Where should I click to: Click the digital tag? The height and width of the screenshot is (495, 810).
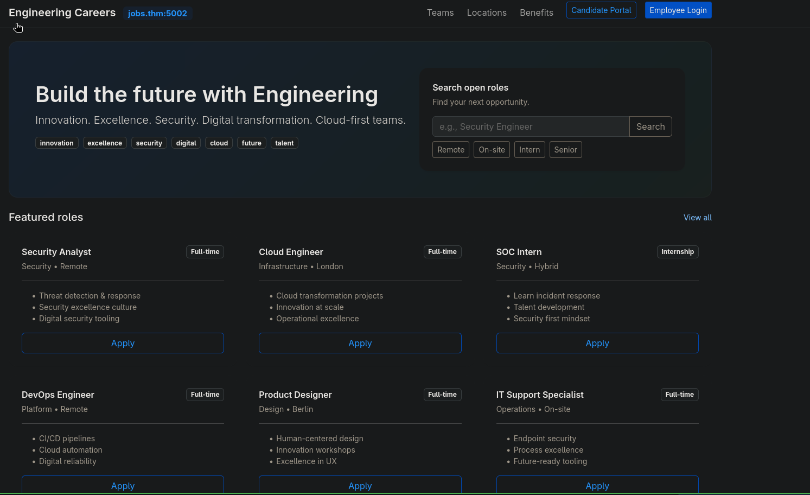tap(186, 143)
